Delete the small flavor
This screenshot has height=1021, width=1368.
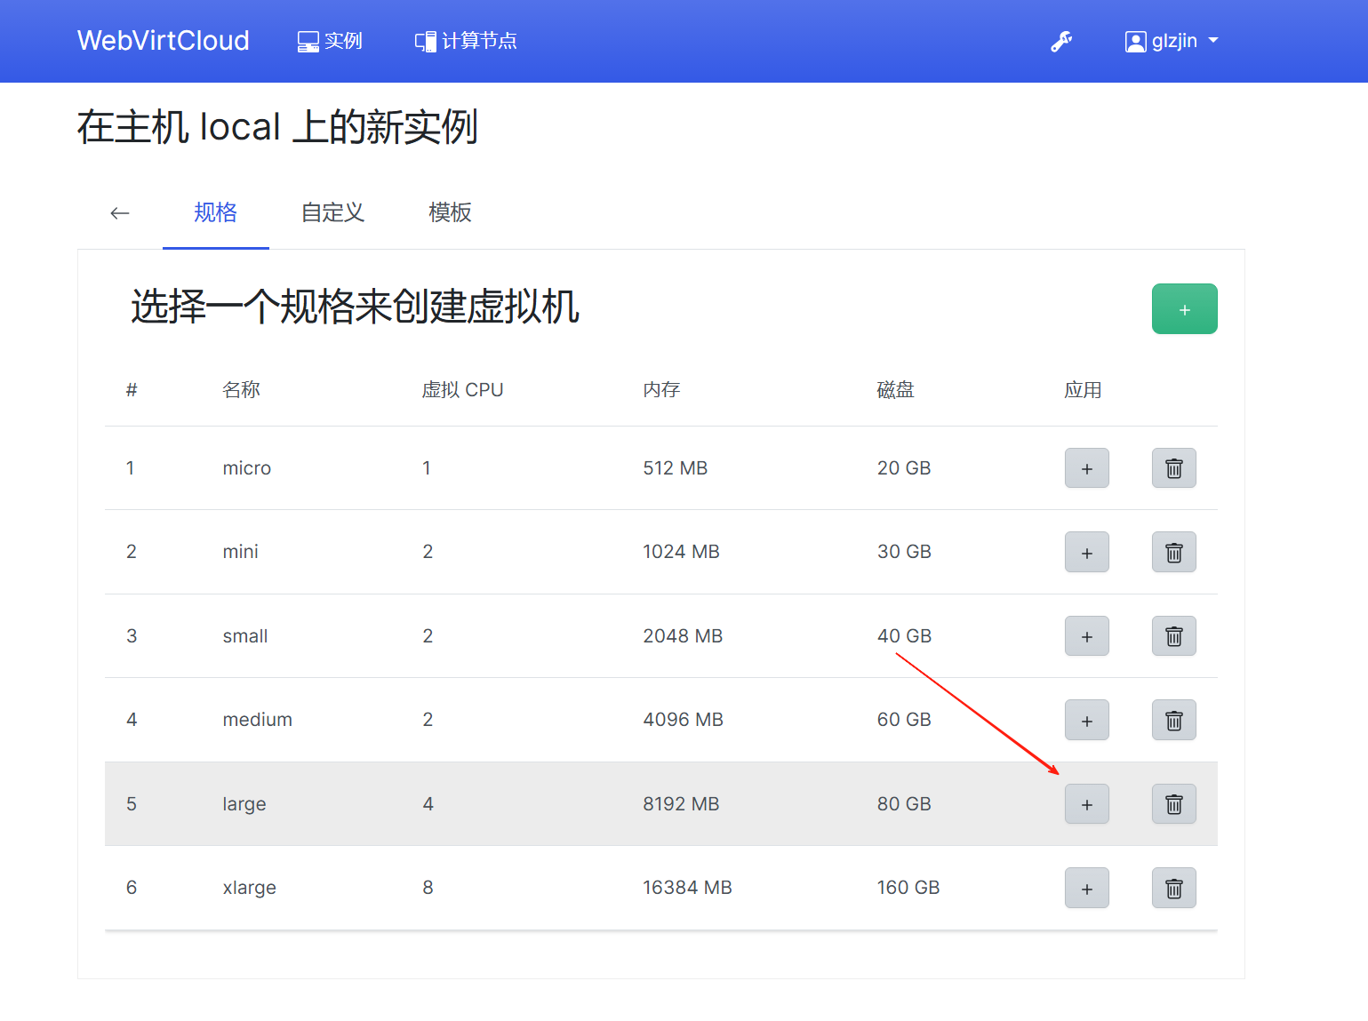tap(1174, 636)
